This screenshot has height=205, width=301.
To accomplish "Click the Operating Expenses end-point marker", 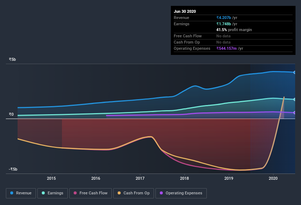I will (x=294, y=113).
